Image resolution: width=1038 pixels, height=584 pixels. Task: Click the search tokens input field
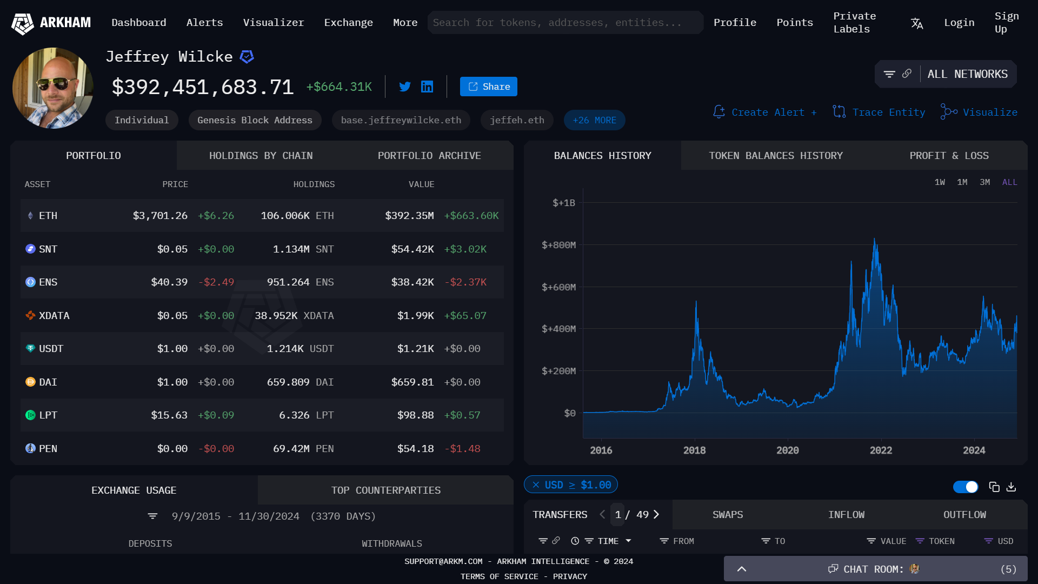click(x=565, y=23)
